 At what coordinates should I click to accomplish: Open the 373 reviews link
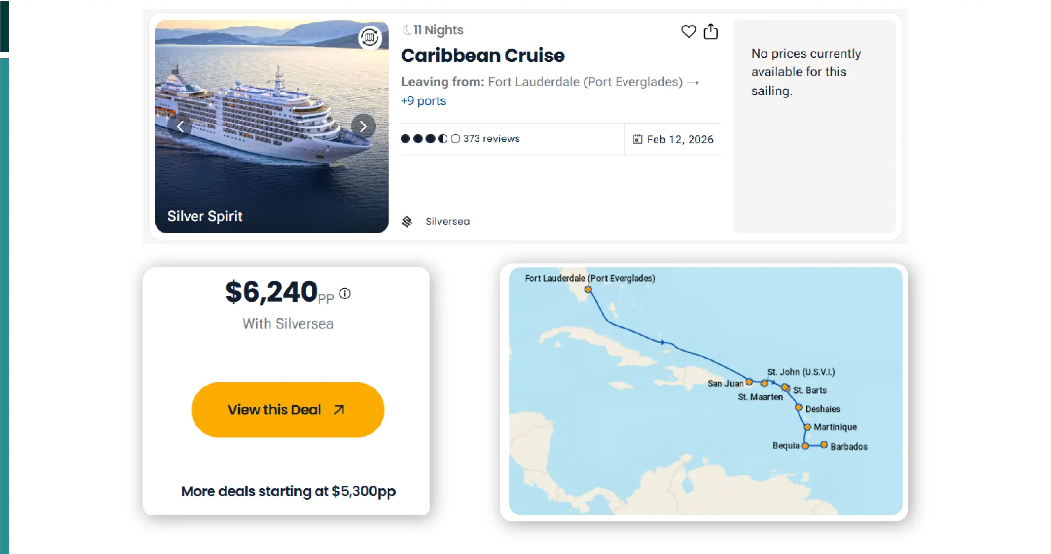491,139
